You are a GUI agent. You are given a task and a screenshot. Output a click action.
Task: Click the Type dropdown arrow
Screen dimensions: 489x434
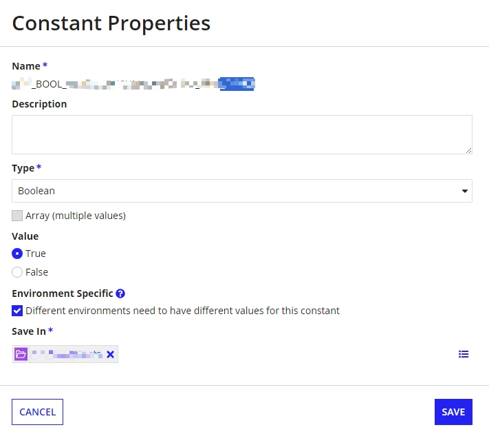click(x=465, y=191)
